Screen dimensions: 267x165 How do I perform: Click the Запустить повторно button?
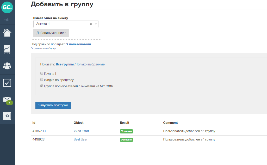(x=53, y=105)
